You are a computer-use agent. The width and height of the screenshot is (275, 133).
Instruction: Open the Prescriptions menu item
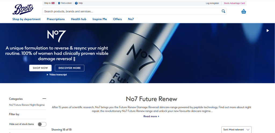56,19
